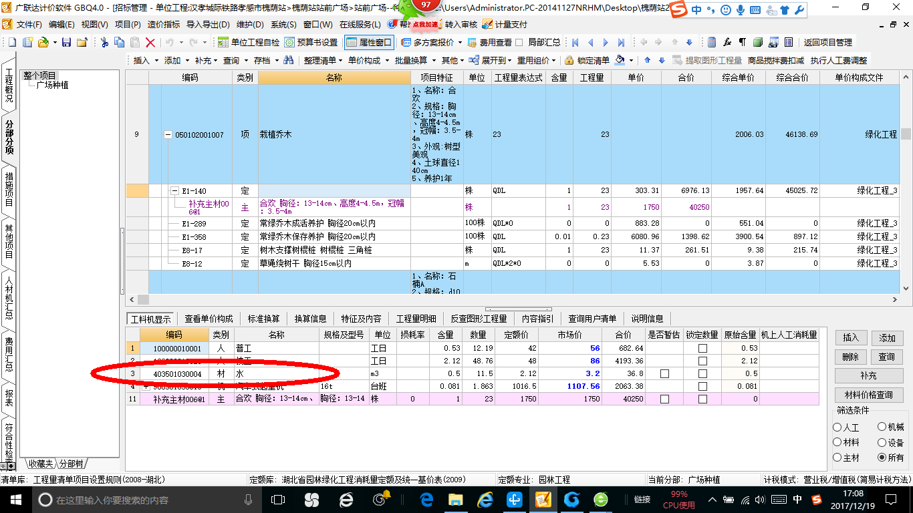913x513 pixels.
Task: Toggle the 局部汇总 checkbox
Action: (x=519, y=42)
